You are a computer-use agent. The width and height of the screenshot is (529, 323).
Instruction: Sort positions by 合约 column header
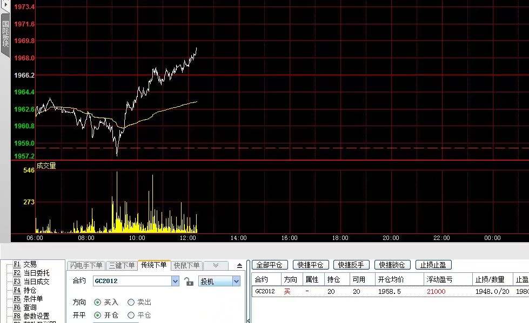click(x=266, y=279)
